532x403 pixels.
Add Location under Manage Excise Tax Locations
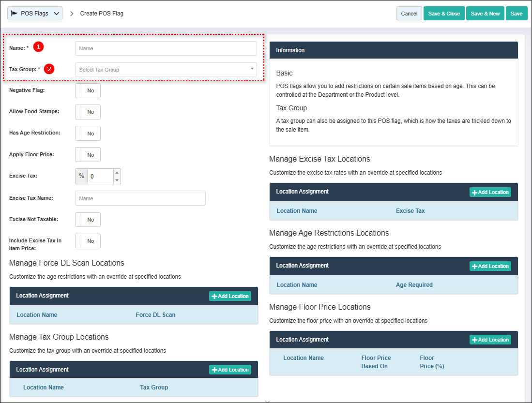490,192
